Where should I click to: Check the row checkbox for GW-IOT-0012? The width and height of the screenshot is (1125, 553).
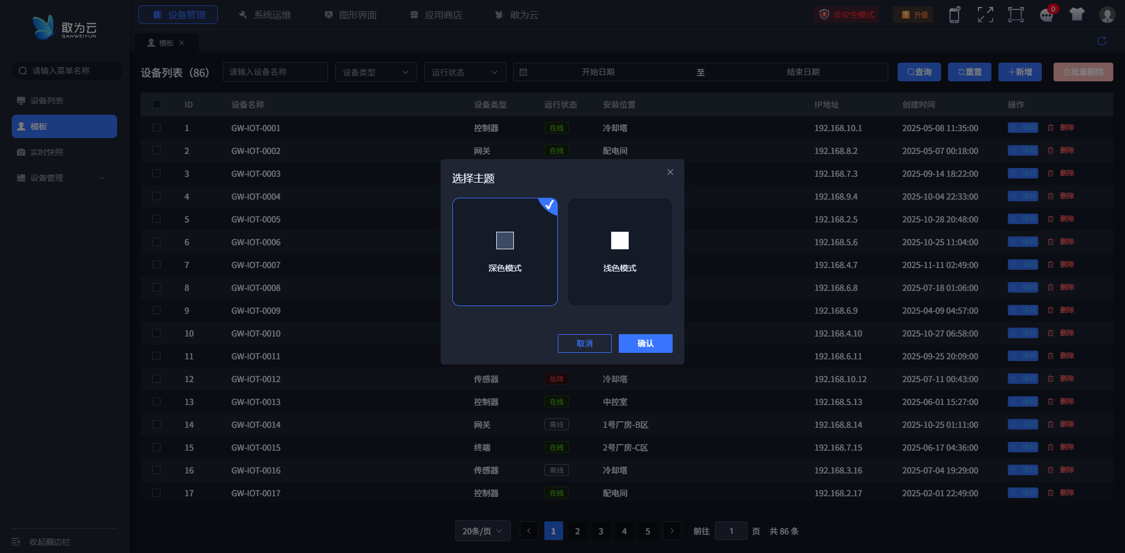point(156,379)
